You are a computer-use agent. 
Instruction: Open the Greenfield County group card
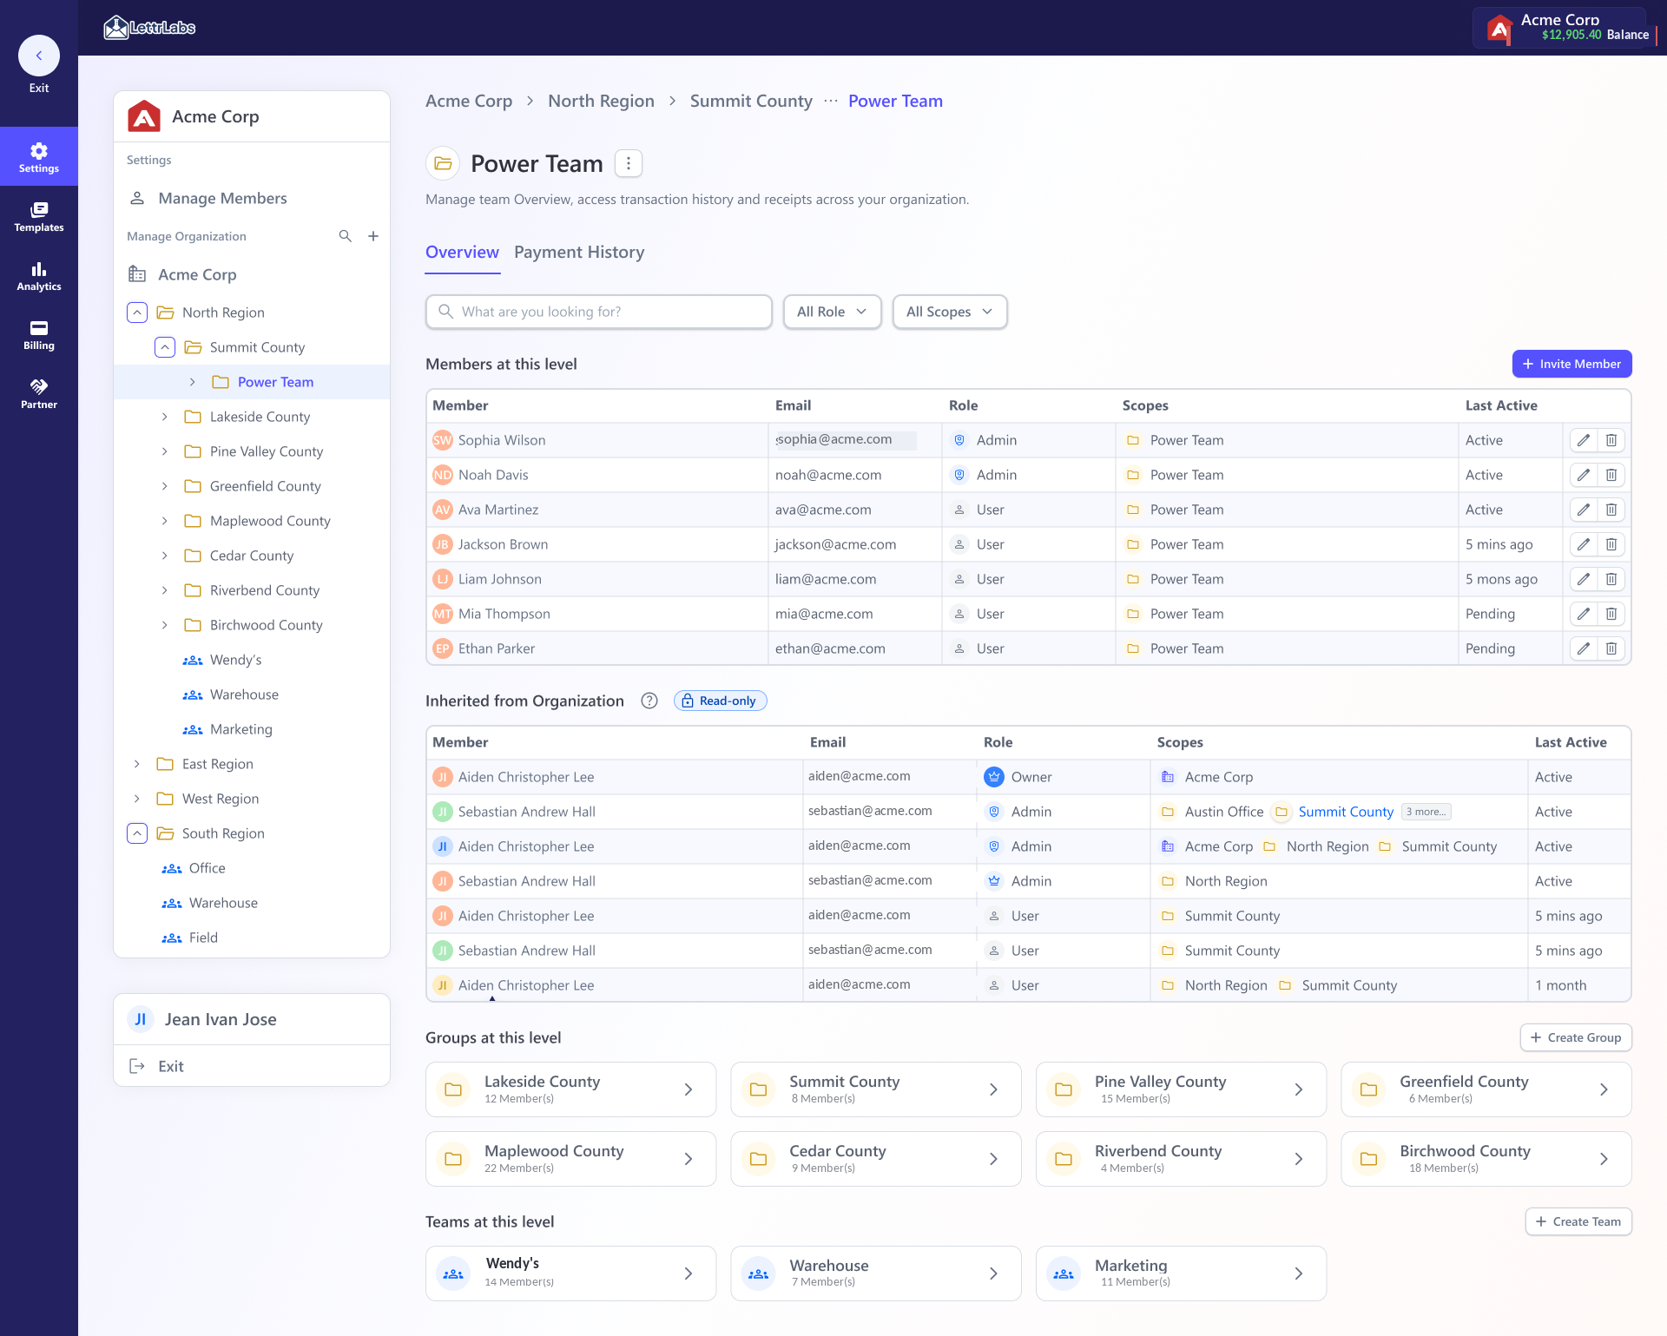coord(1486,1089)
